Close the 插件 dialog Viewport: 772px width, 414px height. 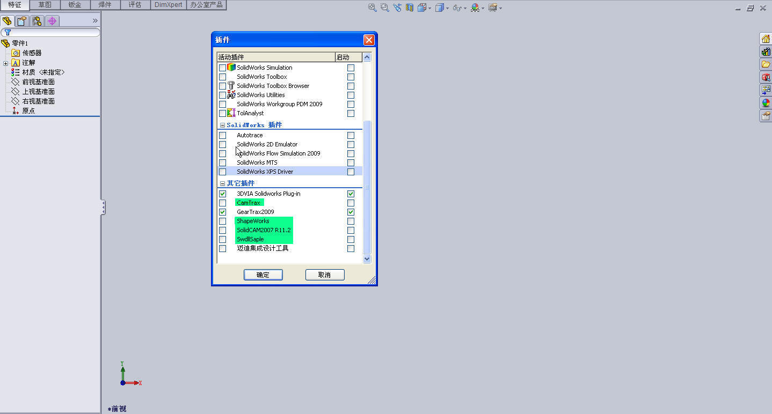[369, 40]
